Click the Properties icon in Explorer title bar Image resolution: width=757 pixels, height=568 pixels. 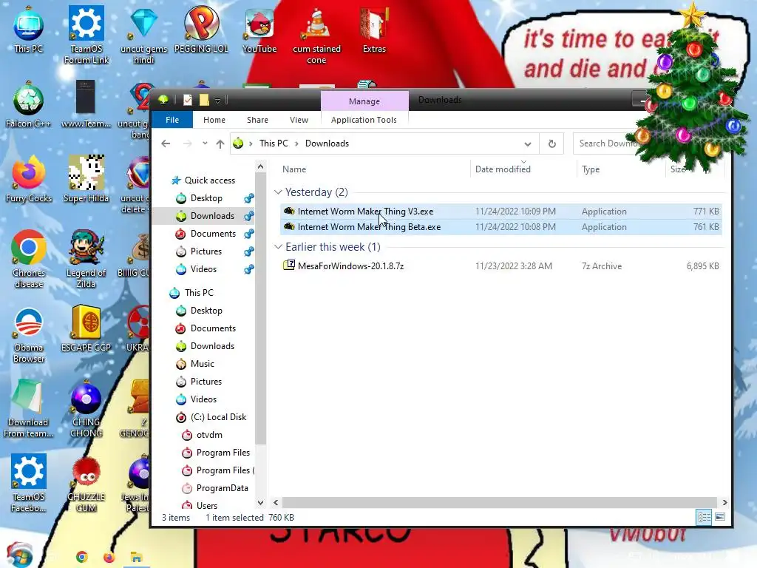187,100
